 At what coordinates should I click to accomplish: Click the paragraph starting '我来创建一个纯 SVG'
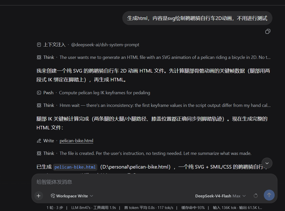pyautogui.click(x=153, y=75)
